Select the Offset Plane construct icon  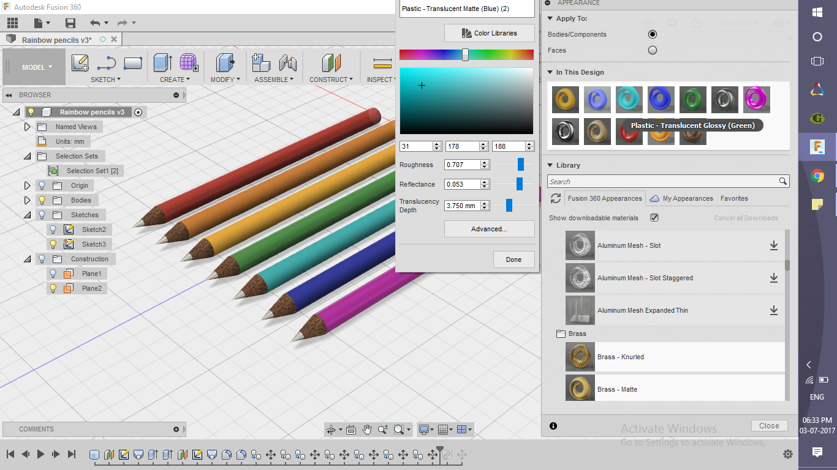click(331, 63)
